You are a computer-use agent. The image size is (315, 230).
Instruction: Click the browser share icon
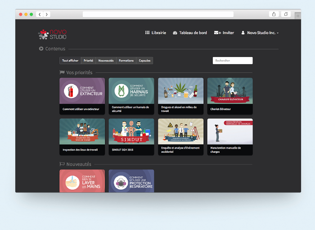click(274, 14)
